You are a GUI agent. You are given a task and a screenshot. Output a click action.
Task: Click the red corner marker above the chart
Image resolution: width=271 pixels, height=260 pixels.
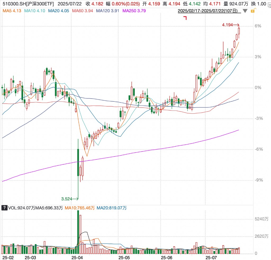coord(185,18)
